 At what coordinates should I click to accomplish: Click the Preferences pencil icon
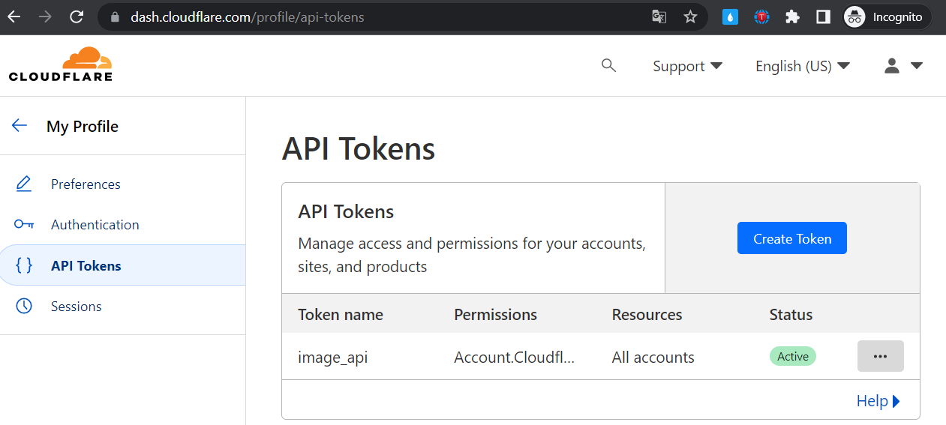24,184
